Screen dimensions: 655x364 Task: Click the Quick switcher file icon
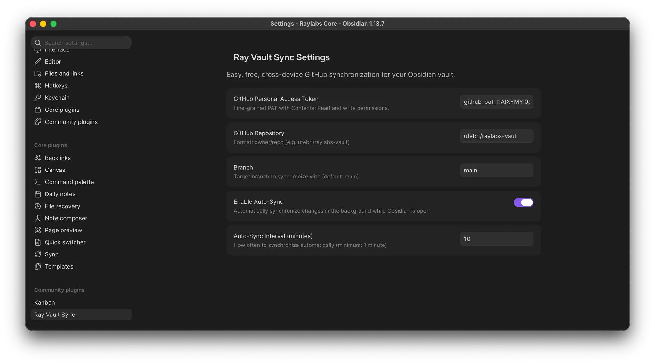38,242
